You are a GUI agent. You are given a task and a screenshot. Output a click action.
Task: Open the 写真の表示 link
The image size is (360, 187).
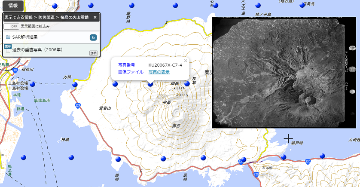click(159, 72)
